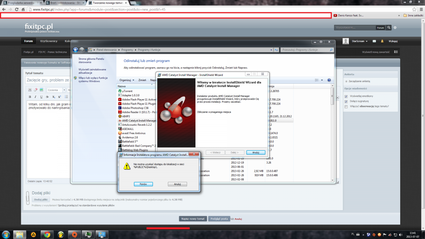425x239 pixels.
Task: Click the Wyszukiwanie forum search field
Action: 355,27
